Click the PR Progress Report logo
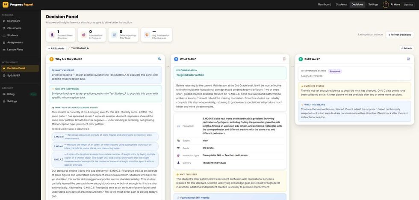Screen dimensions: 419x200 pos(18,5)
